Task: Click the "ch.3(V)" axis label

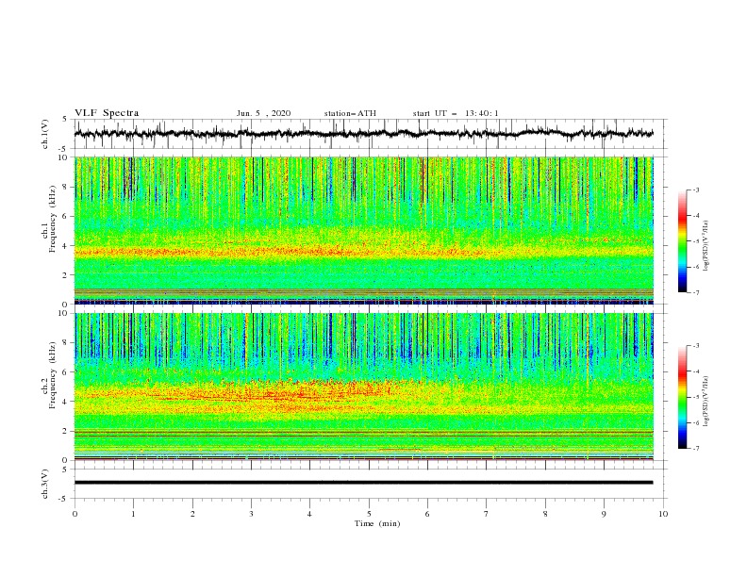Action: (x=45, y=484)
